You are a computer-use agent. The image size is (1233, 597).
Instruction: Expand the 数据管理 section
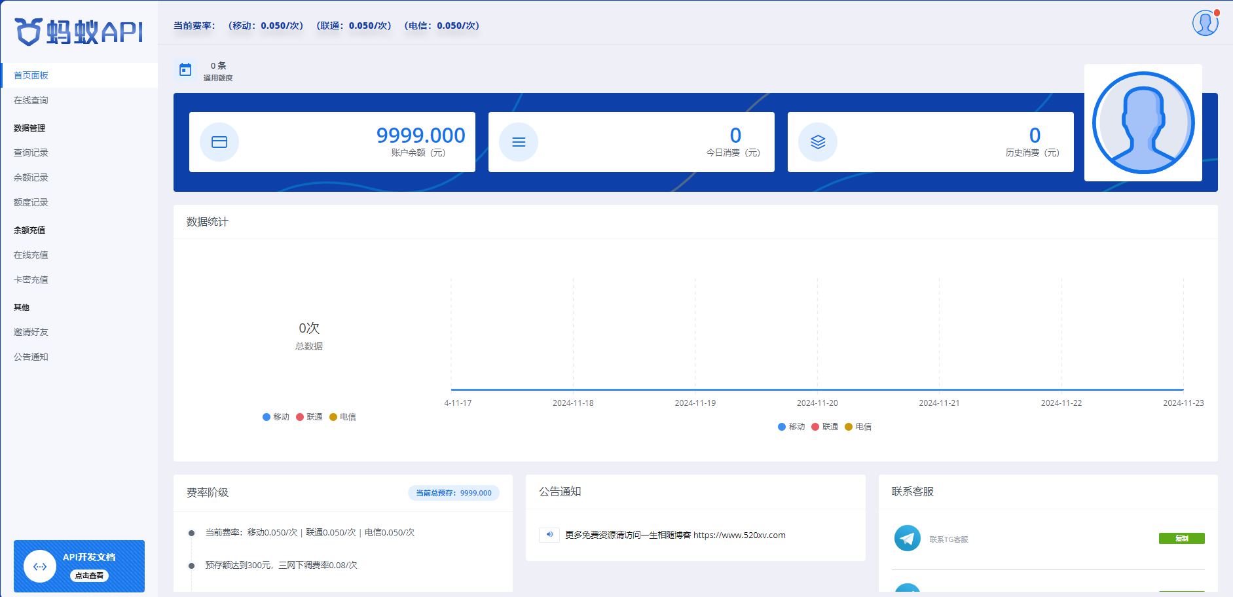29,128
